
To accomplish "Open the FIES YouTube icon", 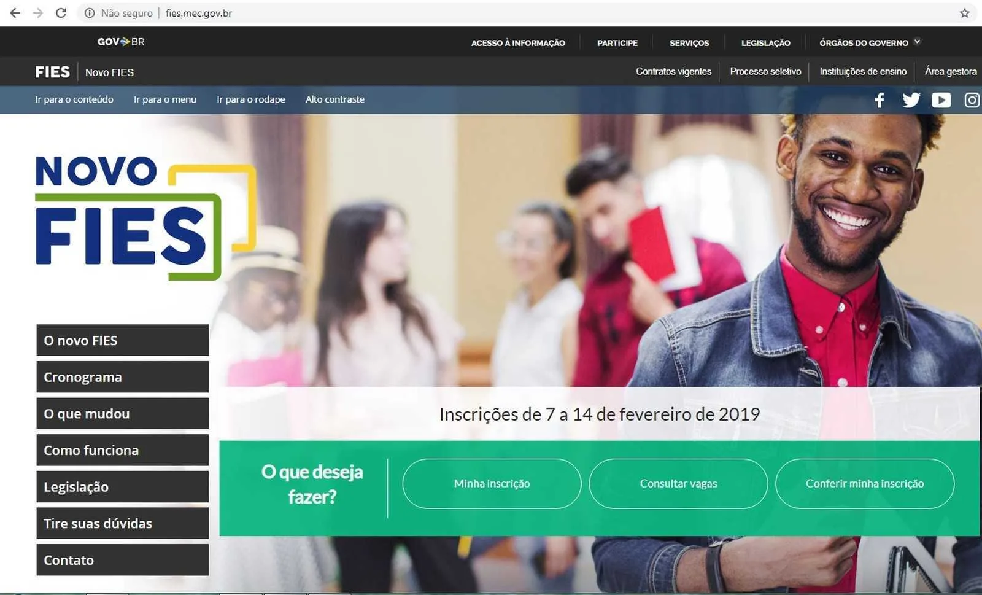I will coord(941,100).
